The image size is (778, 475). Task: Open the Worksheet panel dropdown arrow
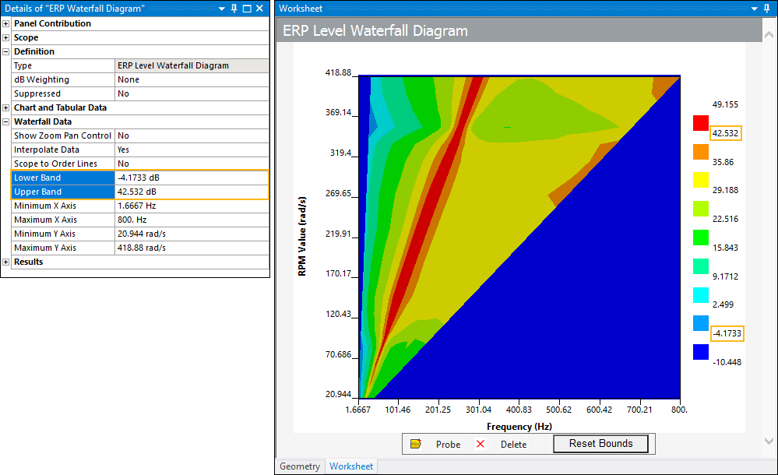(755, 9)
